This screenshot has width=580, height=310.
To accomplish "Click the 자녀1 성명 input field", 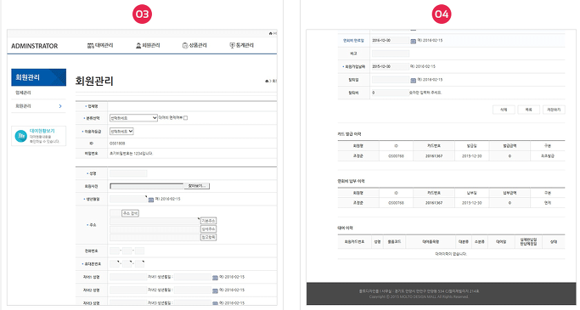I will [x=128, y=277].
